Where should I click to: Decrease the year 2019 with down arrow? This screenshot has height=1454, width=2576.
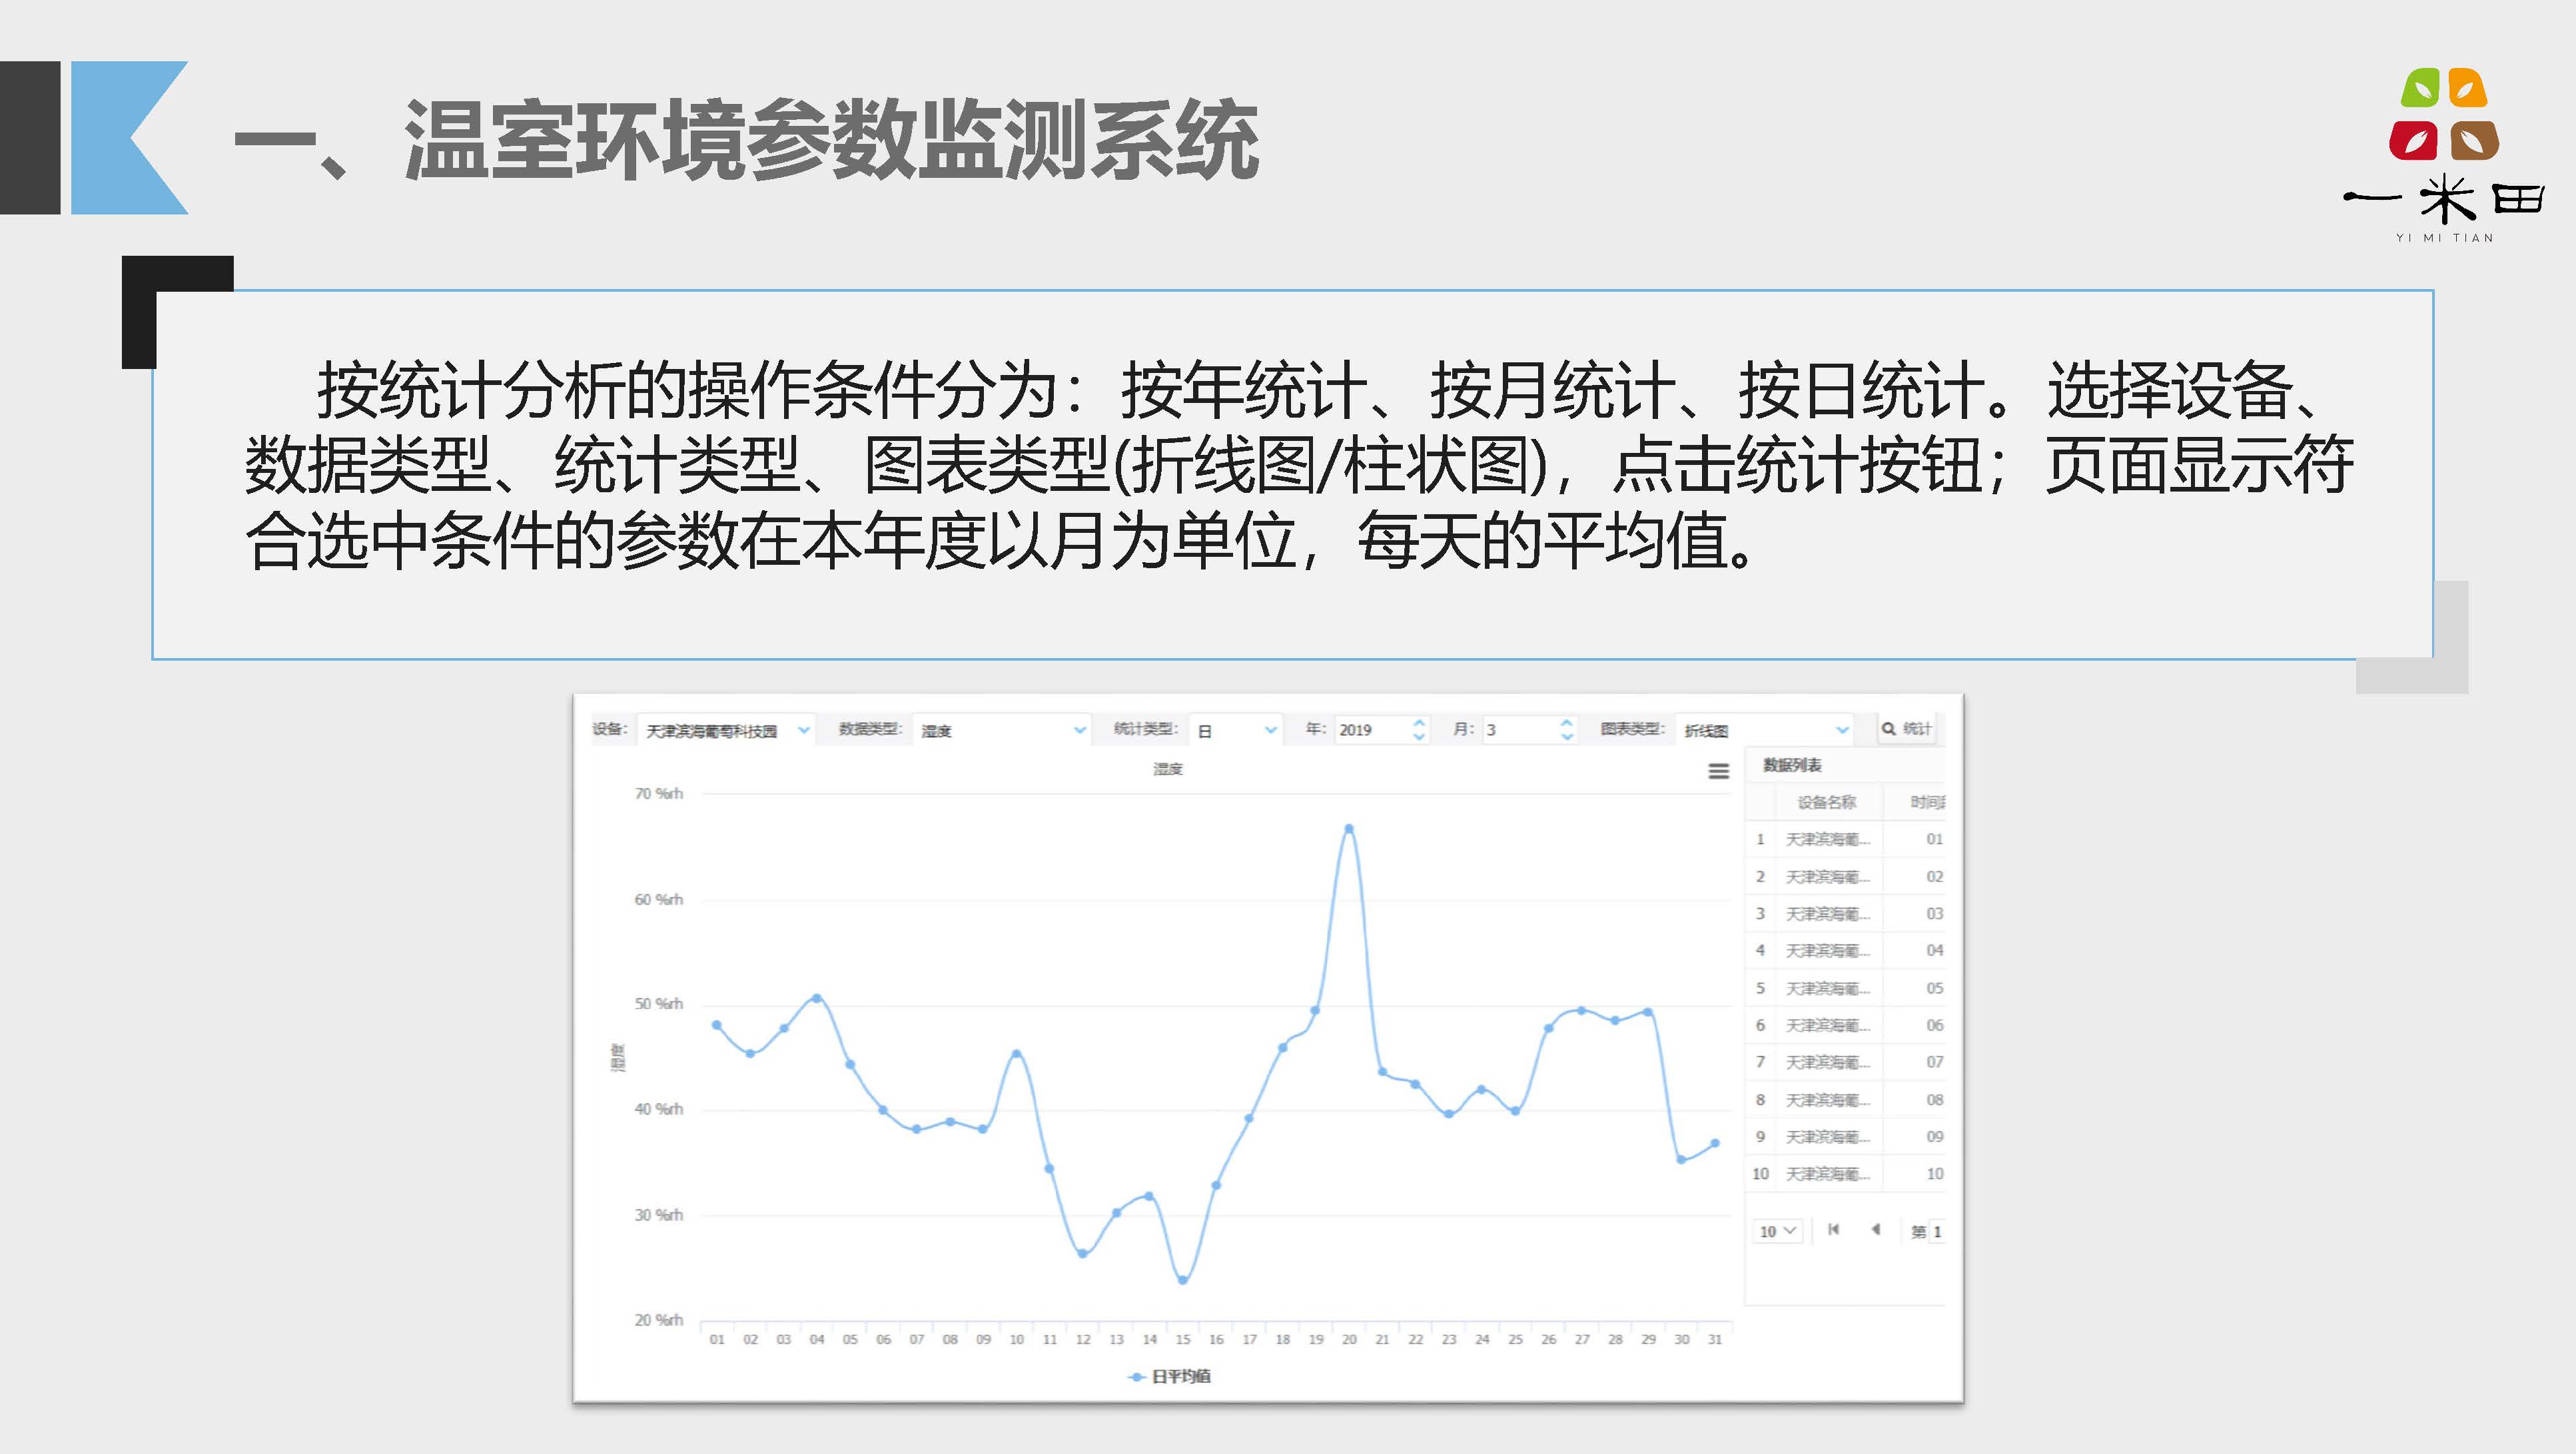[x=1418, y=737]
